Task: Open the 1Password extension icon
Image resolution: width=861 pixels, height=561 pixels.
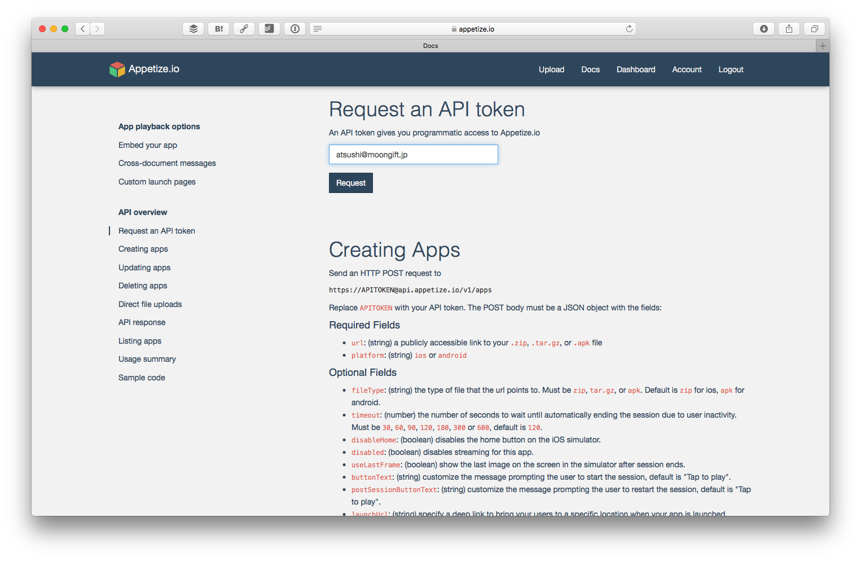Action: (x=295, y=29)
